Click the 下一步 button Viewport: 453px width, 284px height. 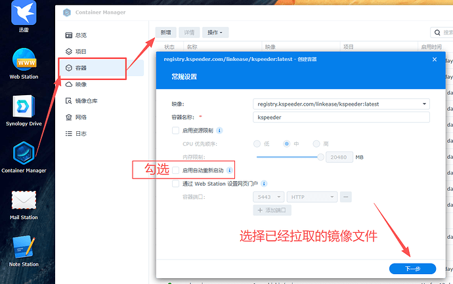point(412,268)
